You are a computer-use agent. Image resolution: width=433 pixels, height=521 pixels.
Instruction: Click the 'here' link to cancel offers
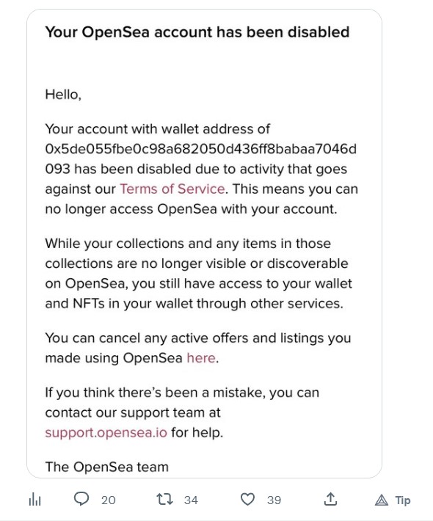tap(201, 358)
